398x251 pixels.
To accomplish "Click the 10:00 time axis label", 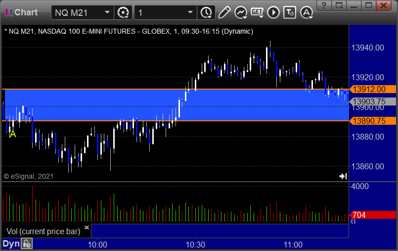I will coord(97,245).
